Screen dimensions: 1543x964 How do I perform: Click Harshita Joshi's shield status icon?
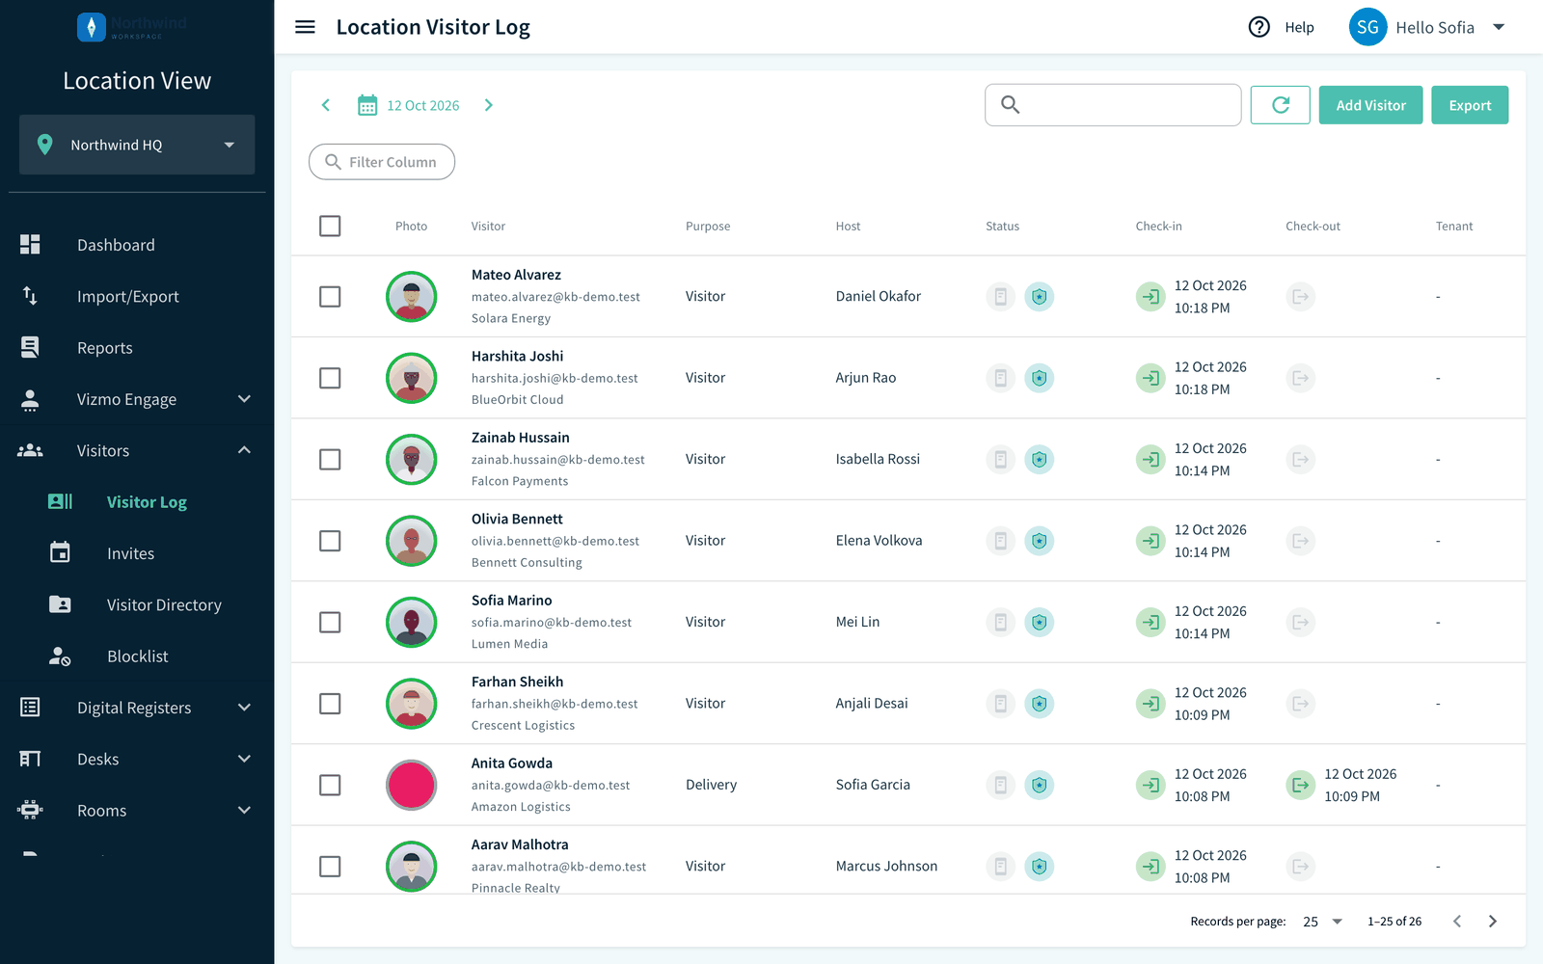click(1039, 378)
